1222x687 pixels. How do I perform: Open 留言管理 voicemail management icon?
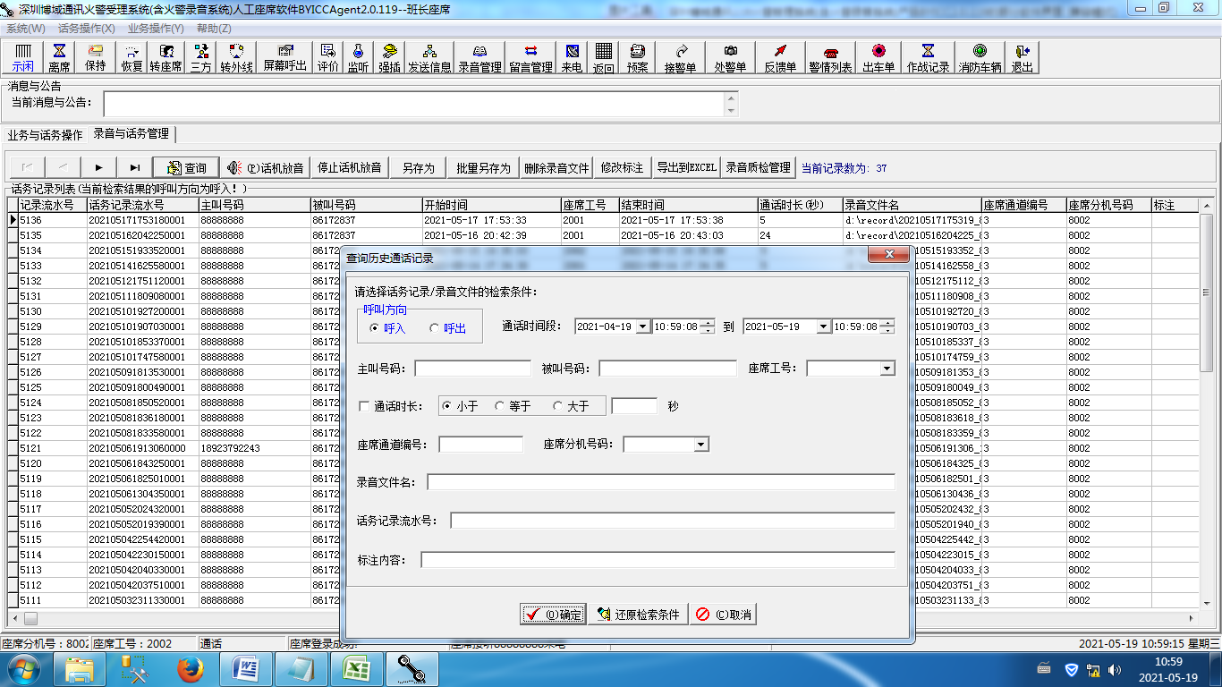[530, 58]
